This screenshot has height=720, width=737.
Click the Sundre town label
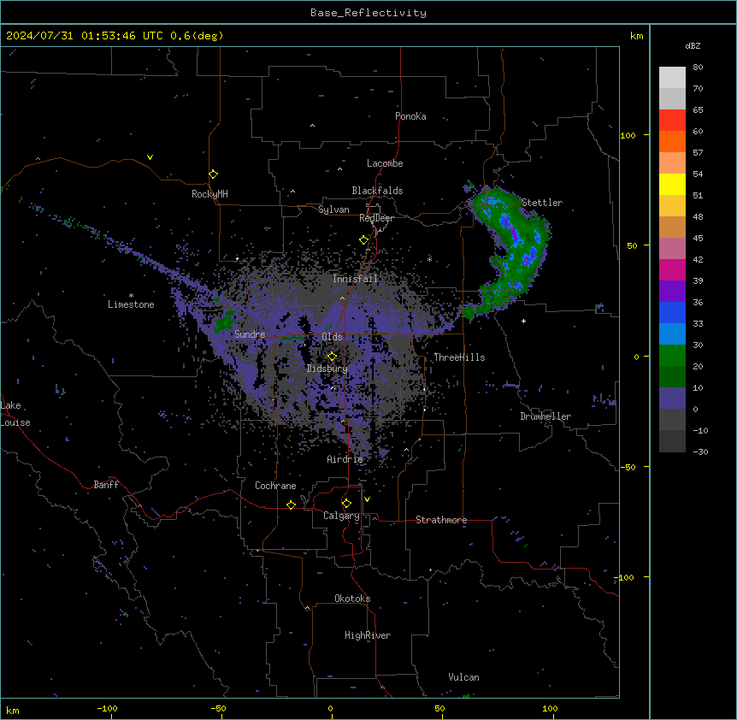250,334
